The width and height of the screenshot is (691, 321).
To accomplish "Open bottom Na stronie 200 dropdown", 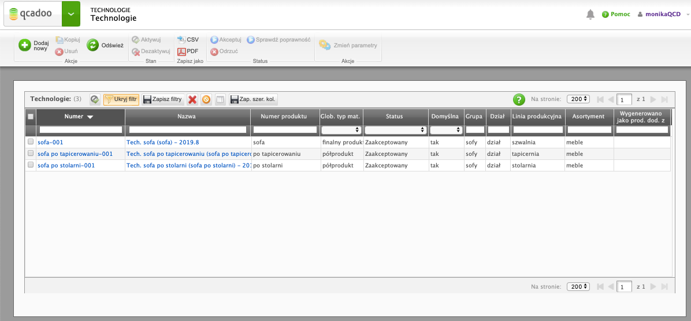I will [578, 286].
